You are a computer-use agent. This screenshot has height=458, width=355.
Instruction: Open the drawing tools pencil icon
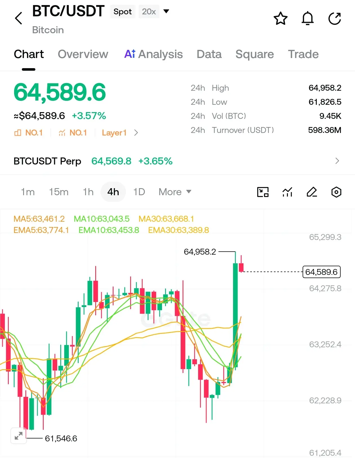[x=312, y=192]
